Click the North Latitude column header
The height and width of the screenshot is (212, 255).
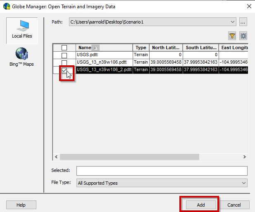[x=165, y=48]
